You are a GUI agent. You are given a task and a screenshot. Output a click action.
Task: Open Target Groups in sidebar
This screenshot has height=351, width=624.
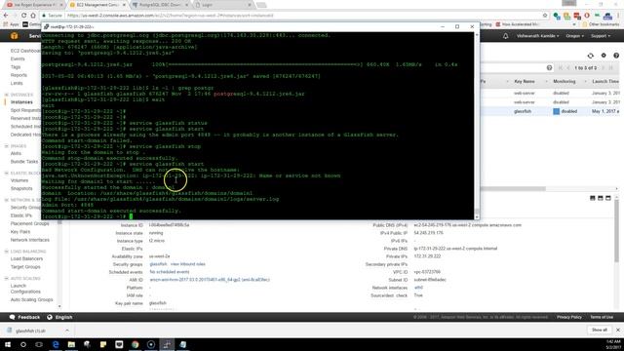point(25,267)
